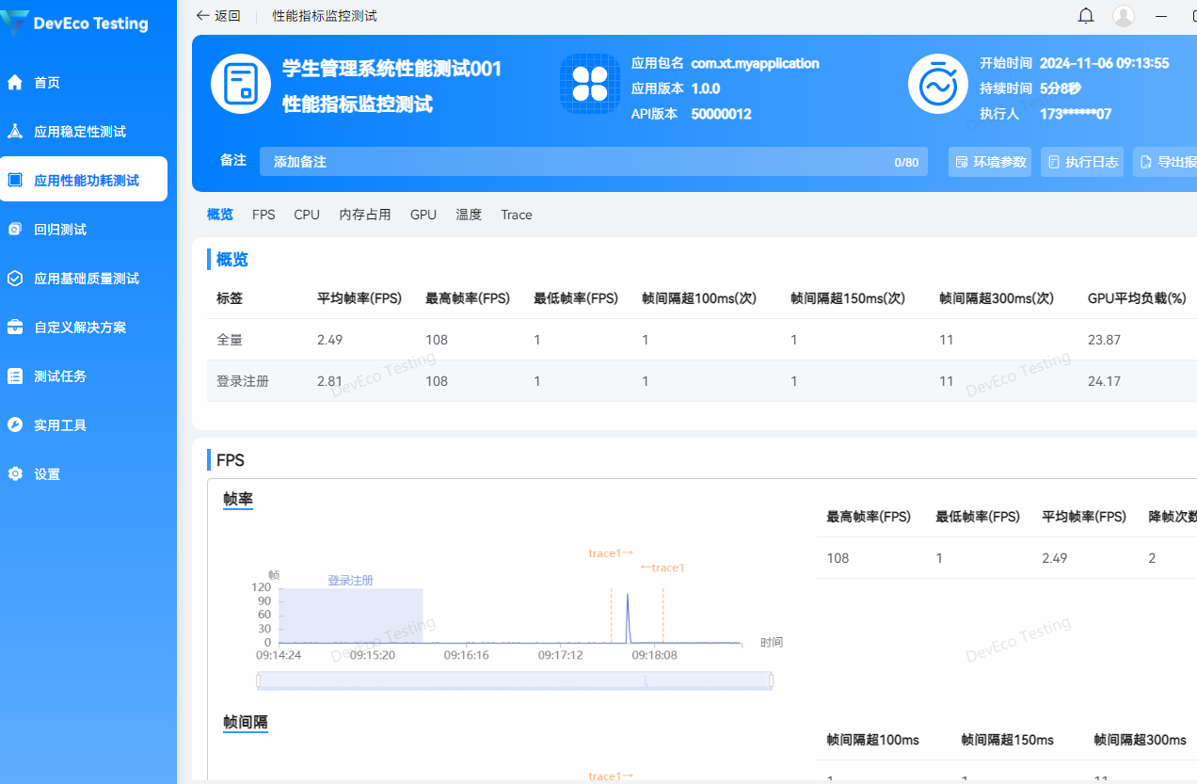
Task: Click the chart time-range zoom slider bar
Action: click(x=515, y=680)
